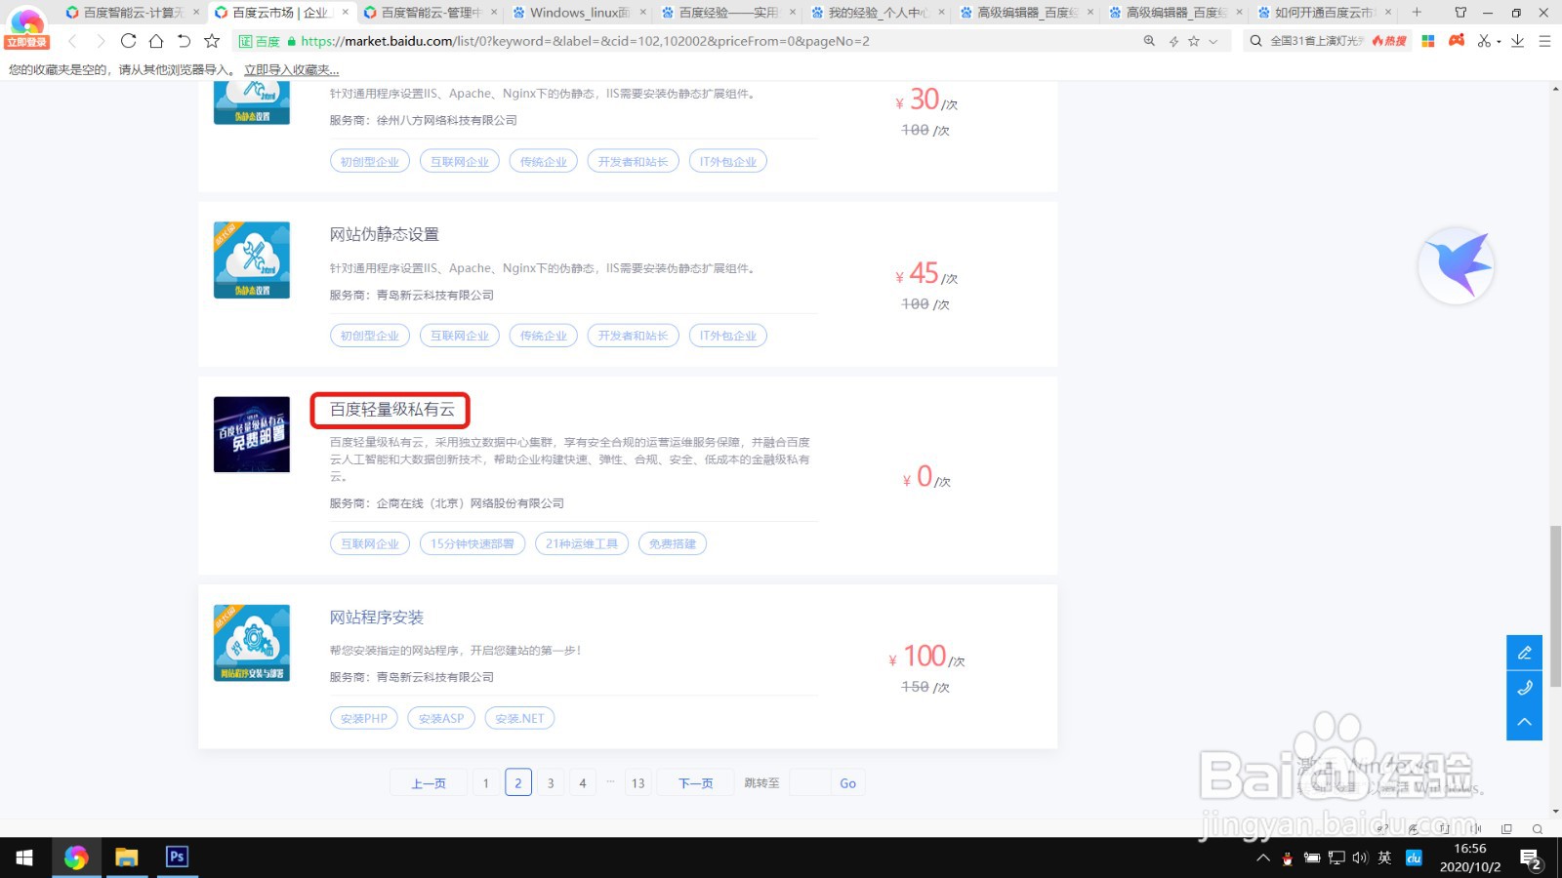The width and height of the screenshot is (1562, 878).
Task: Click the 互联网企业 tag under 百度轻量级私有云
Action: 370,543
